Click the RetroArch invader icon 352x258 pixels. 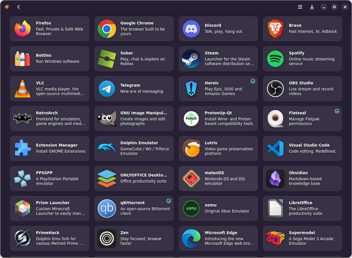point(22,119)
